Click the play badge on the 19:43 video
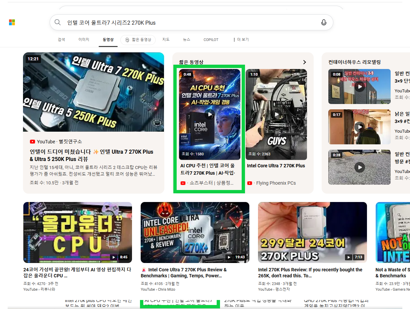This screenshot has width=410, height=309. coord(229,257)
